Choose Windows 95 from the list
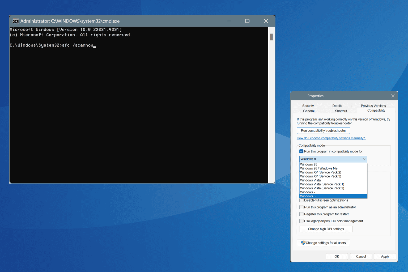Image resolution: width=408 pixels, height=272 pixels. point(333,164)
